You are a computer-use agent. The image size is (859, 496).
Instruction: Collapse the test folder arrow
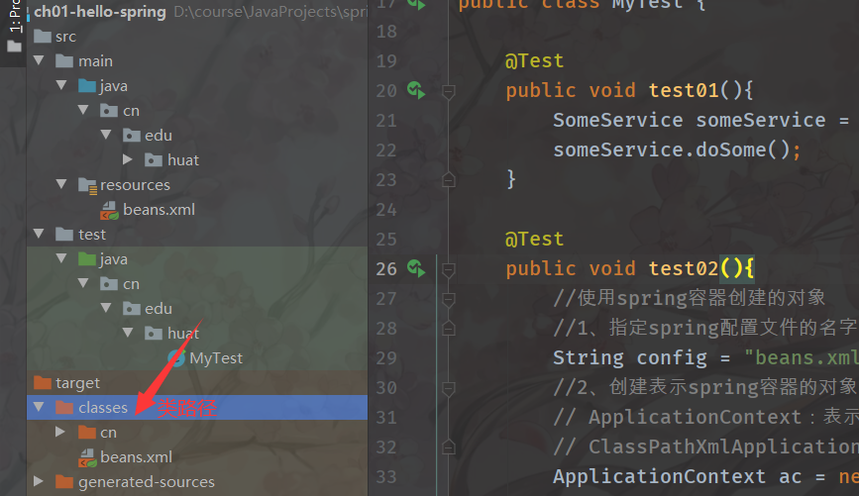point(39,234)
